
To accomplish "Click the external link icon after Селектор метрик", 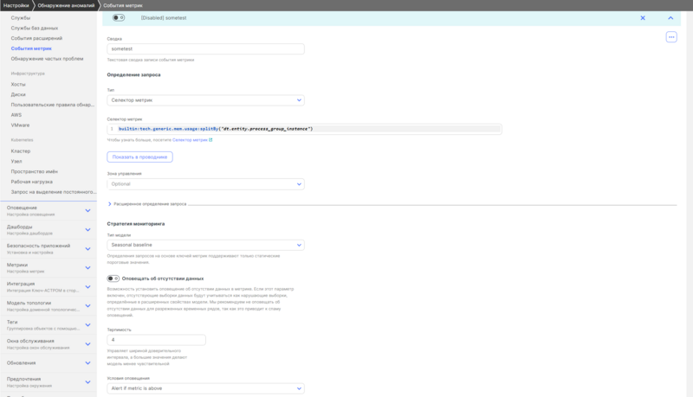I will click(x=210, y=139).
